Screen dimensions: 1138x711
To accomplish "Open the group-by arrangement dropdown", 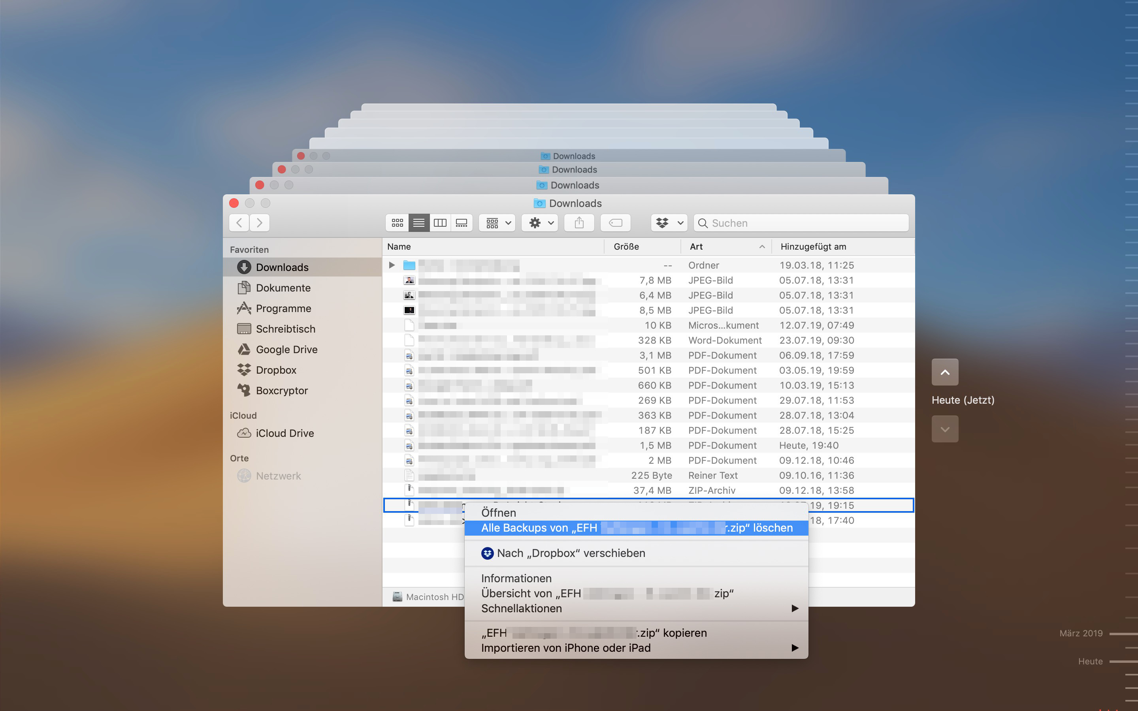I will pyautogui.click(x=497, y=223).
